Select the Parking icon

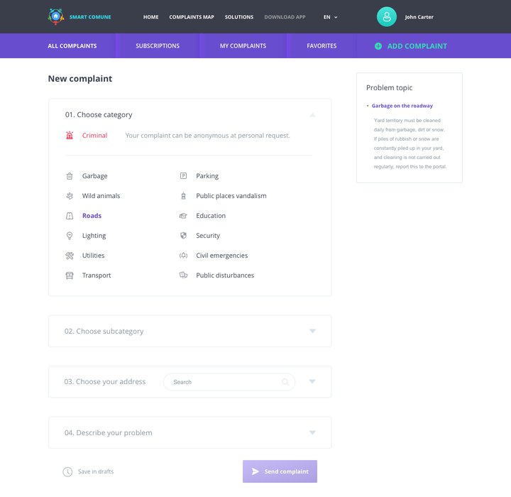click(184, 176)
